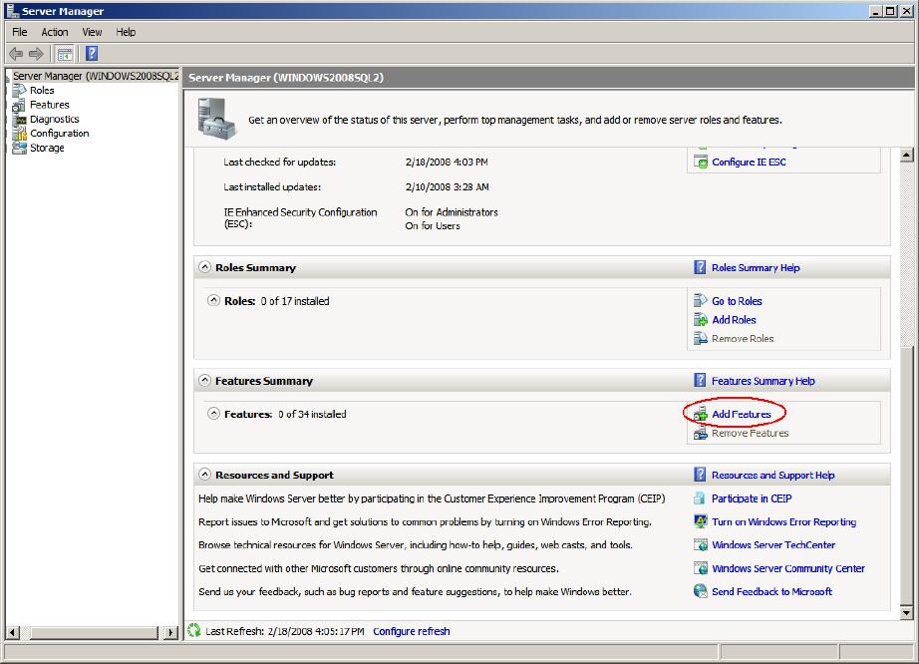
Task: Open the View menu
Action: 92,32
